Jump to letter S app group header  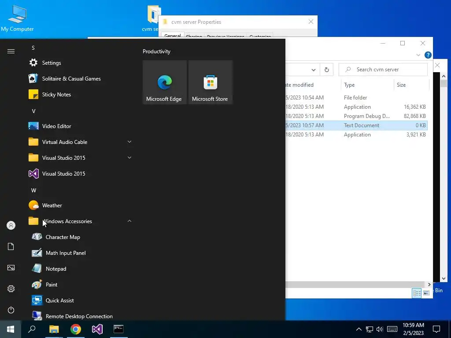[x=33, y=48]
